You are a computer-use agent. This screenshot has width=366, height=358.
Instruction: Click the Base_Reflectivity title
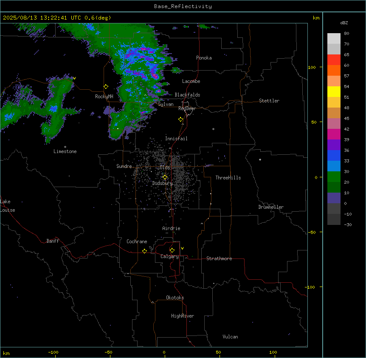(x=183, y=6)
